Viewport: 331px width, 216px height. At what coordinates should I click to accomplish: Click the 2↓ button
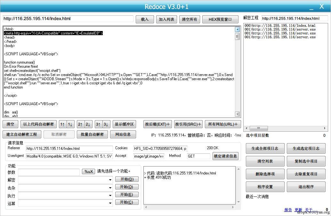(88, 124)
